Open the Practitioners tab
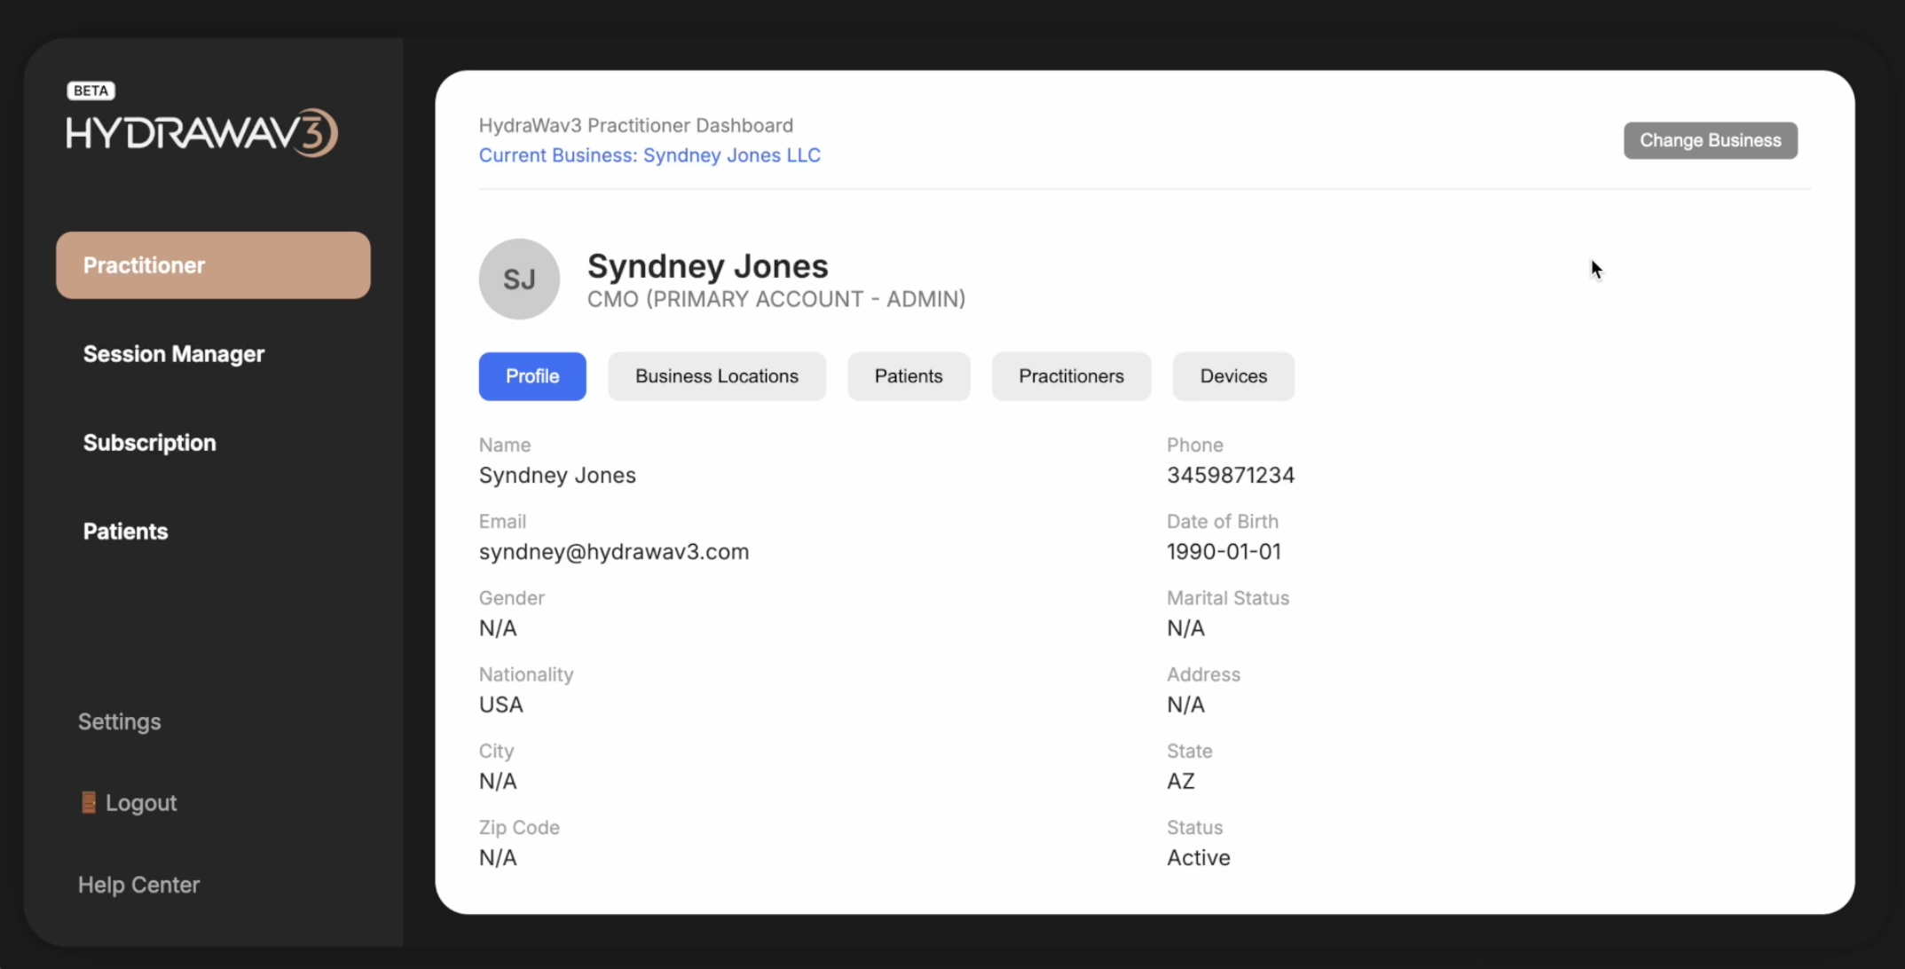Image resolution: width=1905 pixels, height=969 pixels. [x=1071, y=376]
